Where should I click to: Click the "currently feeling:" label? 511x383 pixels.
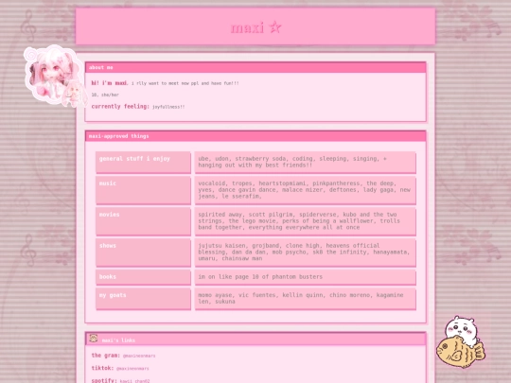point(120,107)
